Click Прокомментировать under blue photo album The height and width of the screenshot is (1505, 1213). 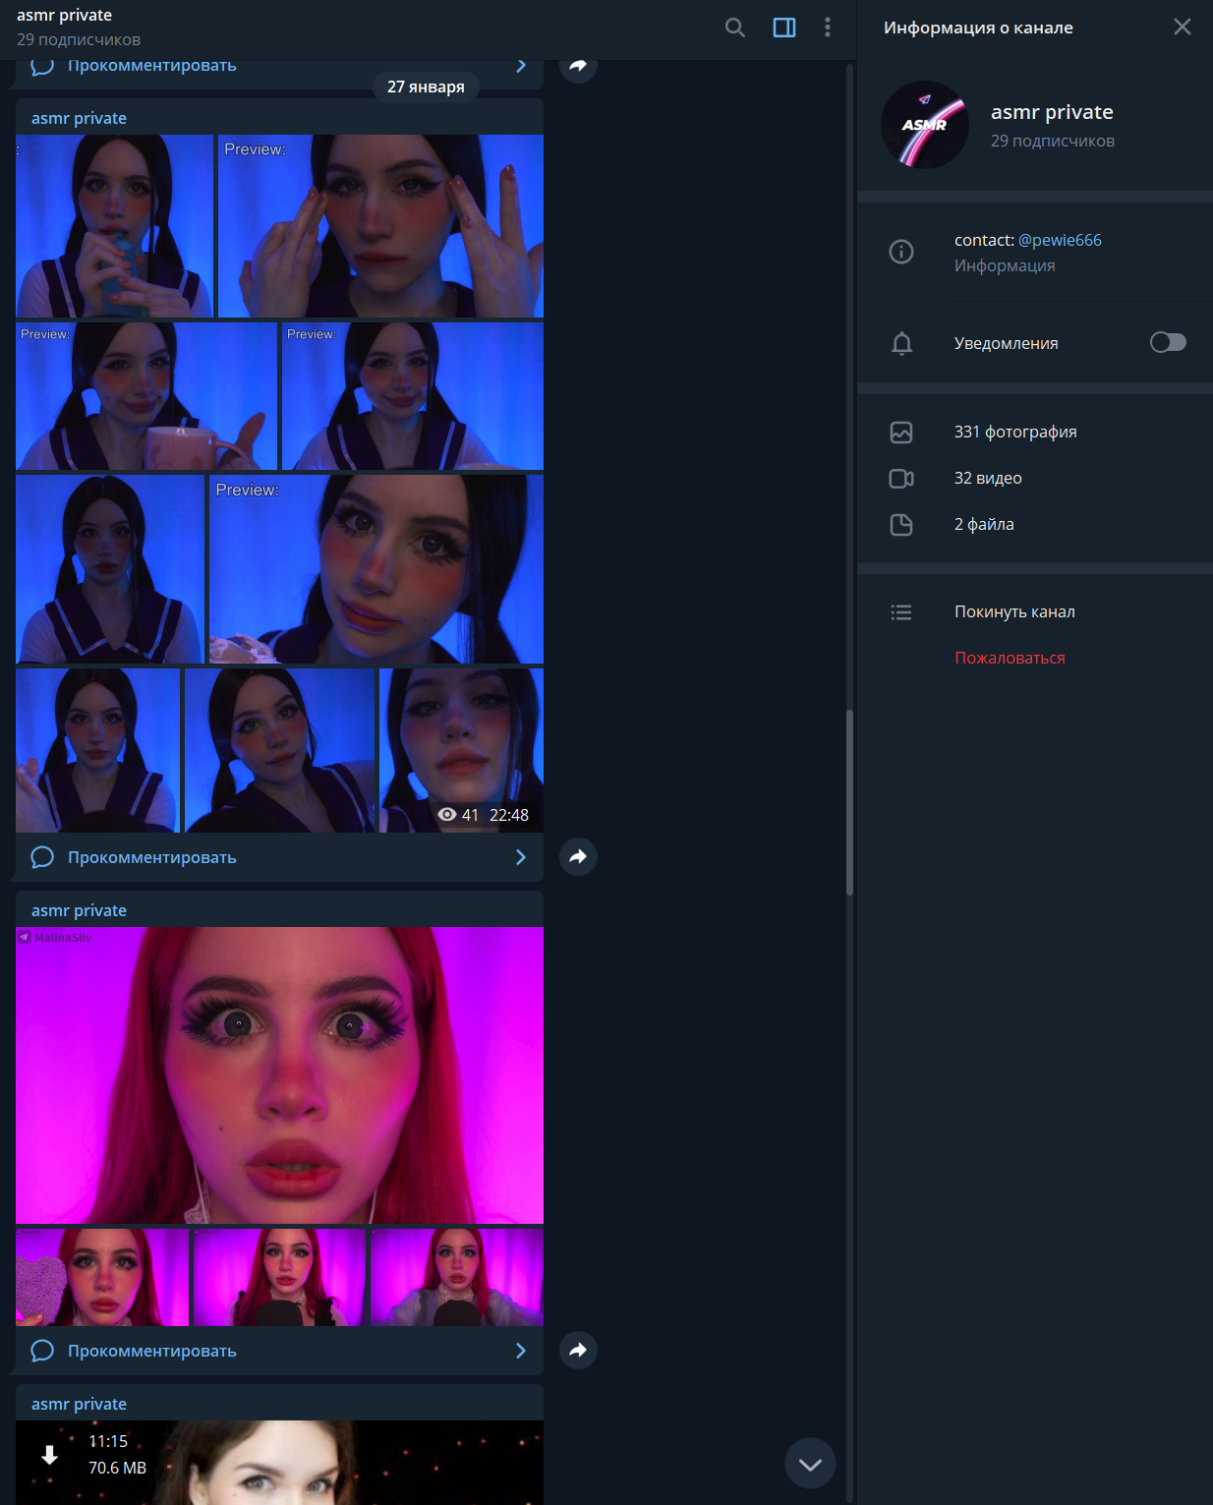(151, 857)
